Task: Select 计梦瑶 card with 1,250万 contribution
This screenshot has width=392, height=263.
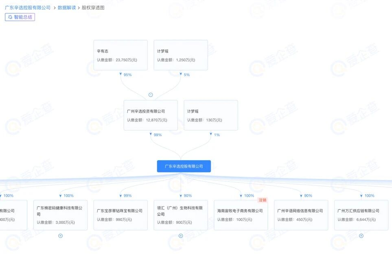Action: tap(181, 55)
